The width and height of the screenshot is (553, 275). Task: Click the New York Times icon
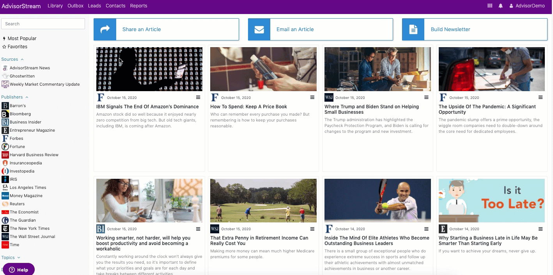coord(5,229)
